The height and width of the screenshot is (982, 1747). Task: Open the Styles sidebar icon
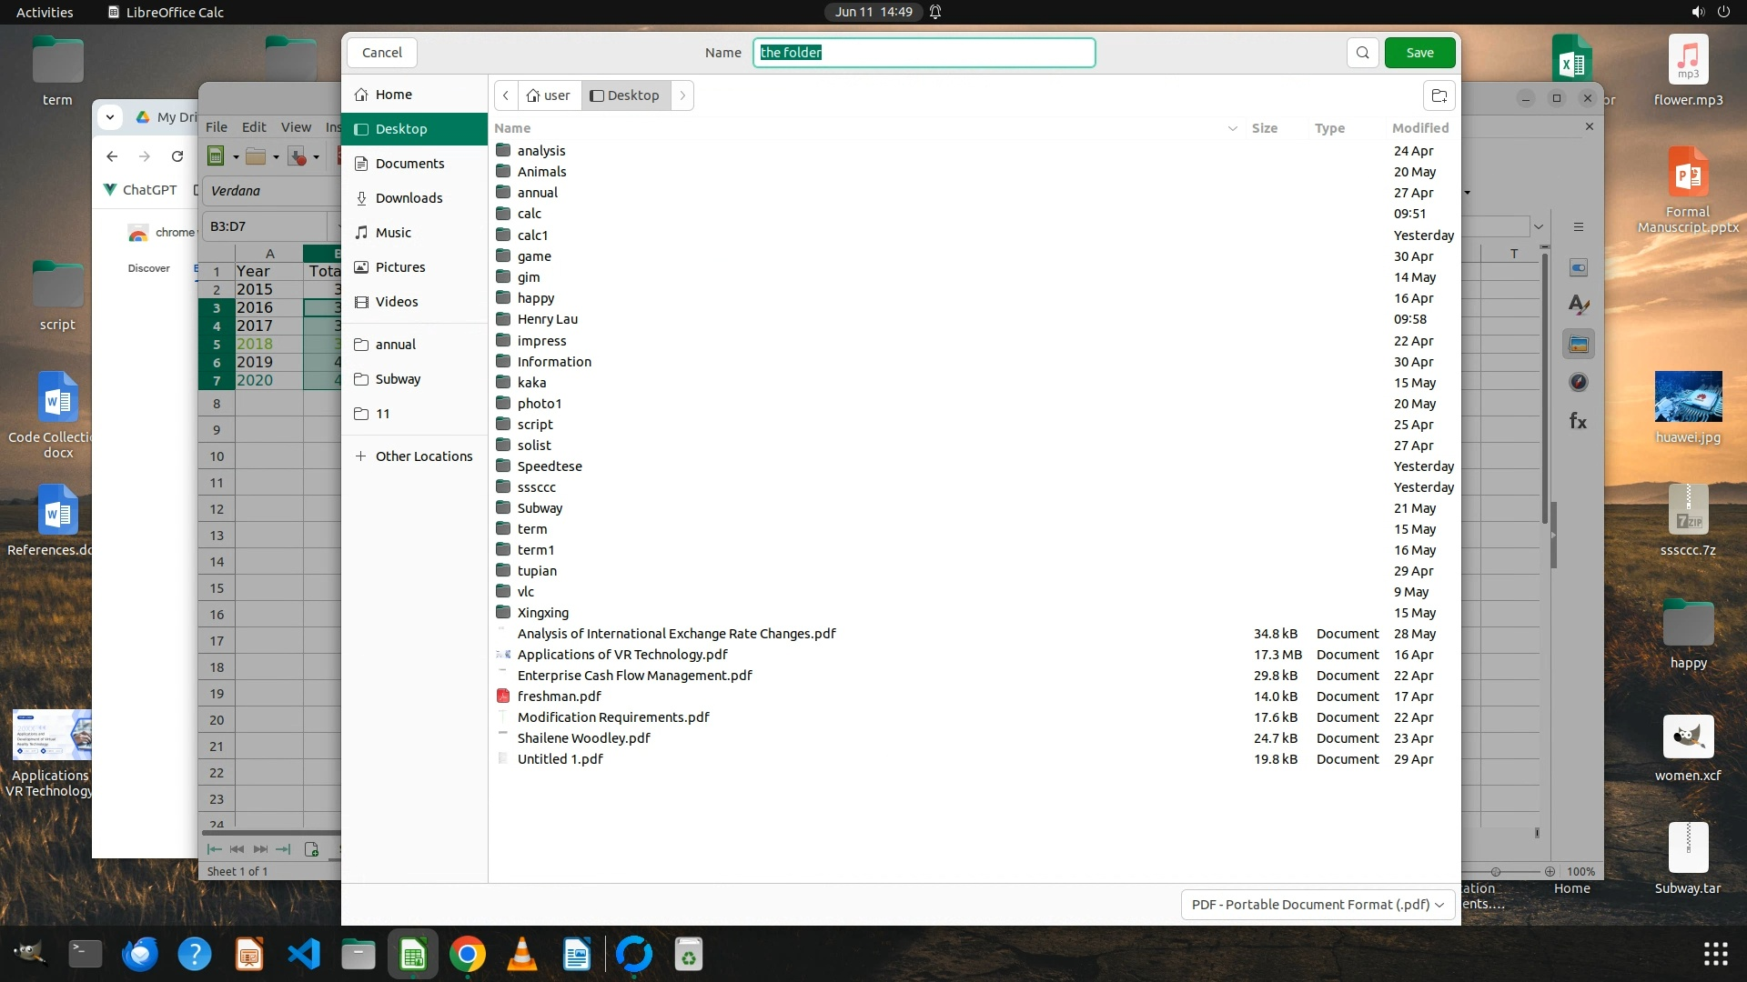pos(1579,306)
